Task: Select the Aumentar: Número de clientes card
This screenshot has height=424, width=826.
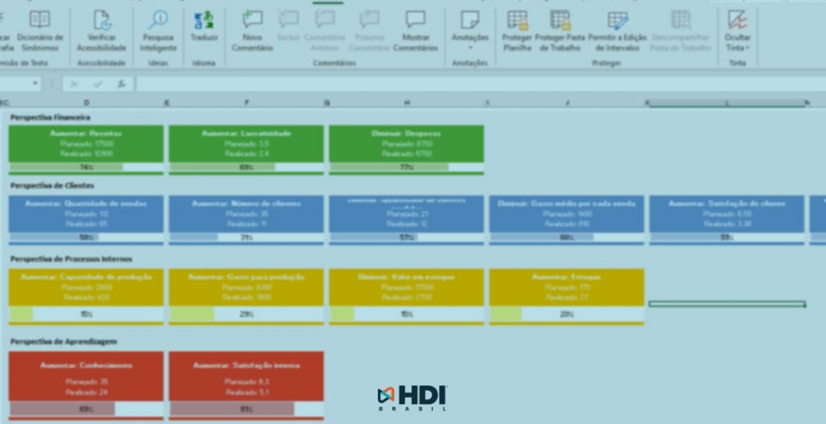Action: click(x=246, y=213)
